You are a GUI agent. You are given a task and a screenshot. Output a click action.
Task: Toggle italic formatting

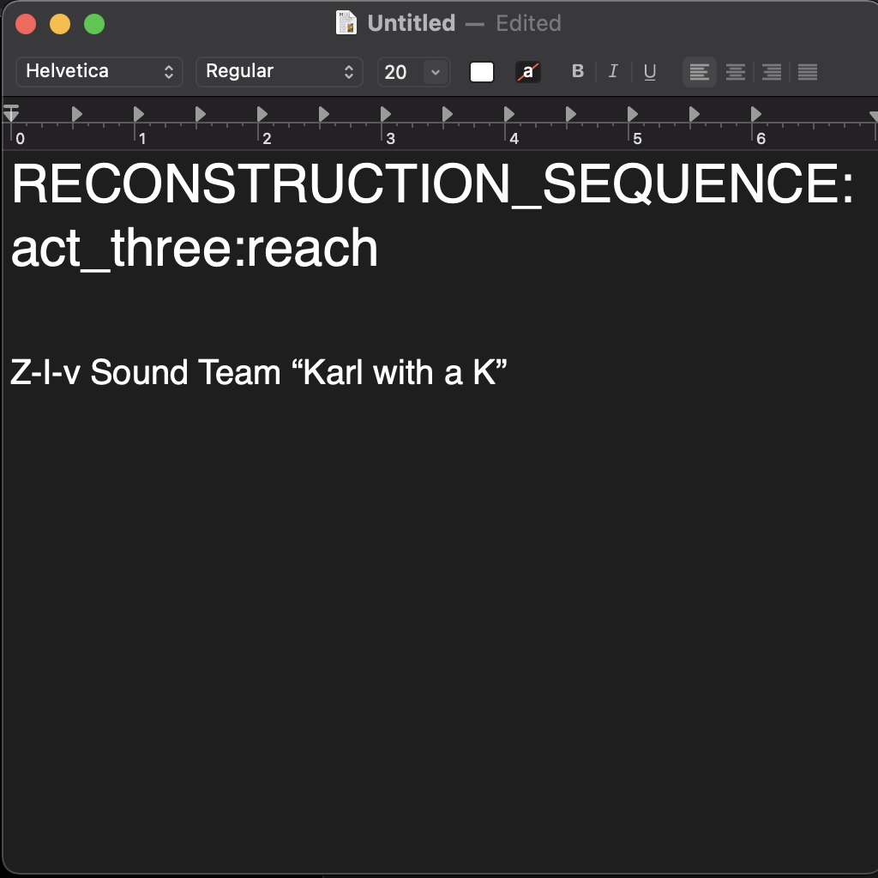[x=613, y=71]
